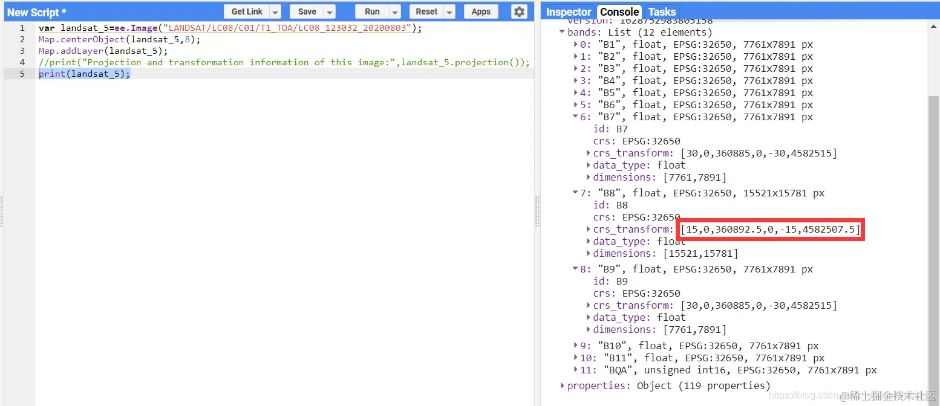Click the commented print projection line
940x406 pixels.
[284, 62]
